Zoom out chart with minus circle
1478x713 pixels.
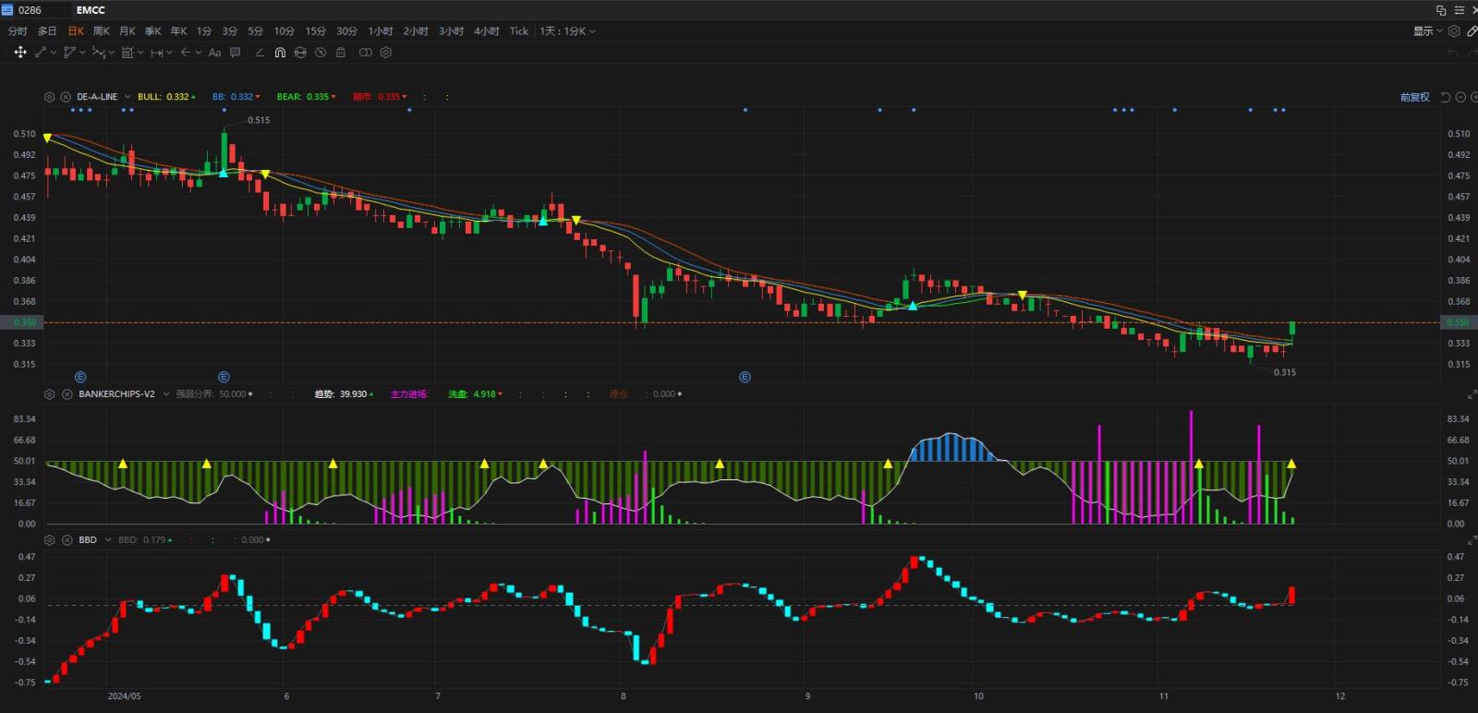point(1460,97)
